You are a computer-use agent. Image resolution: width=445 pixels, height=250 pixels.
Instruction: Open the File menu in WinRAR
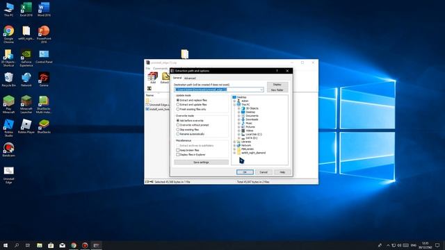click(x=148, y=69)
